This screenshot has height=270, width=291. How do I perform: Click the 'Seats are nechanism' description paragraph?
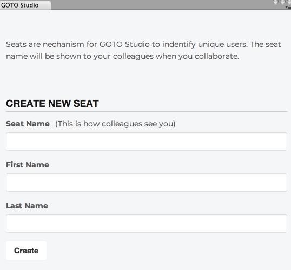click(143, 50)
